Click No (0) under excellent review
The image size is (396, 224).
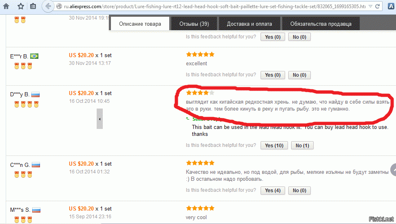(x=299, y=75)
